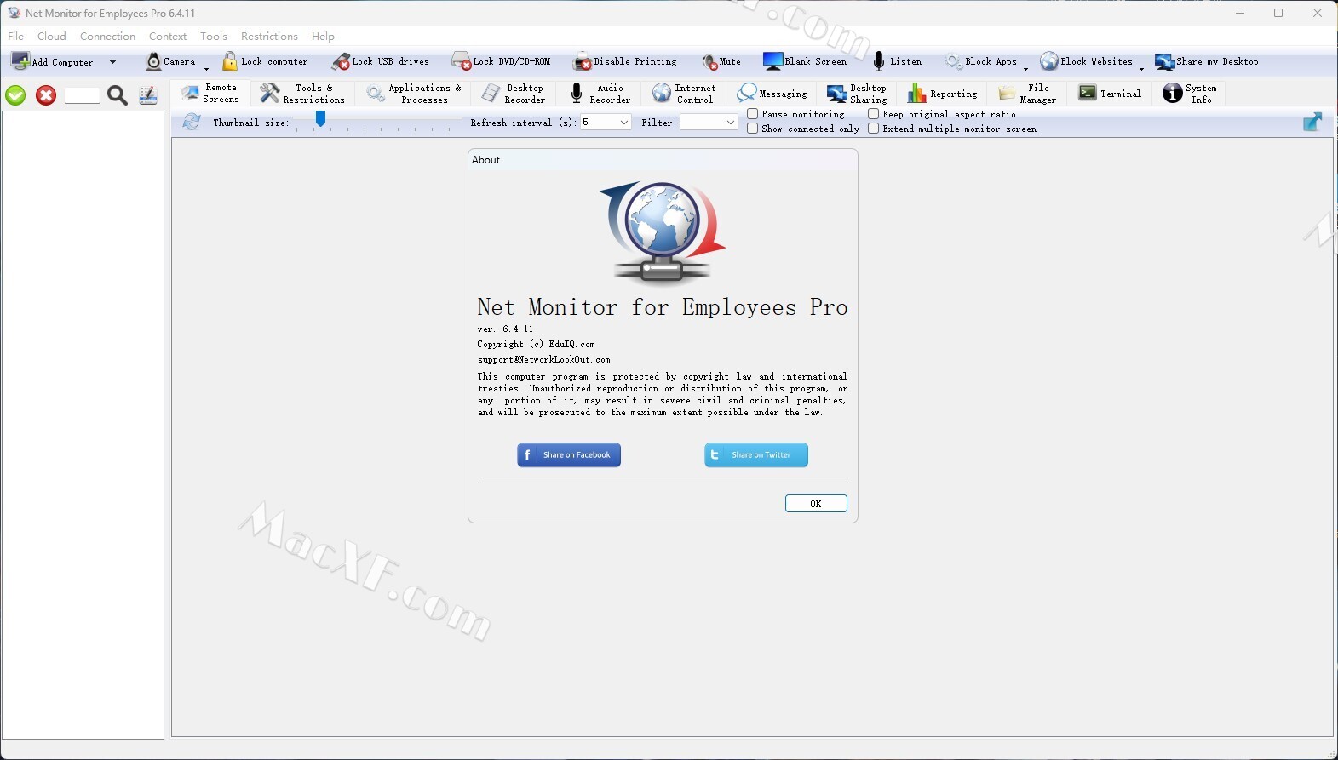Open the Reporting chart tool
1338x760 pixels.
[942, 94]
